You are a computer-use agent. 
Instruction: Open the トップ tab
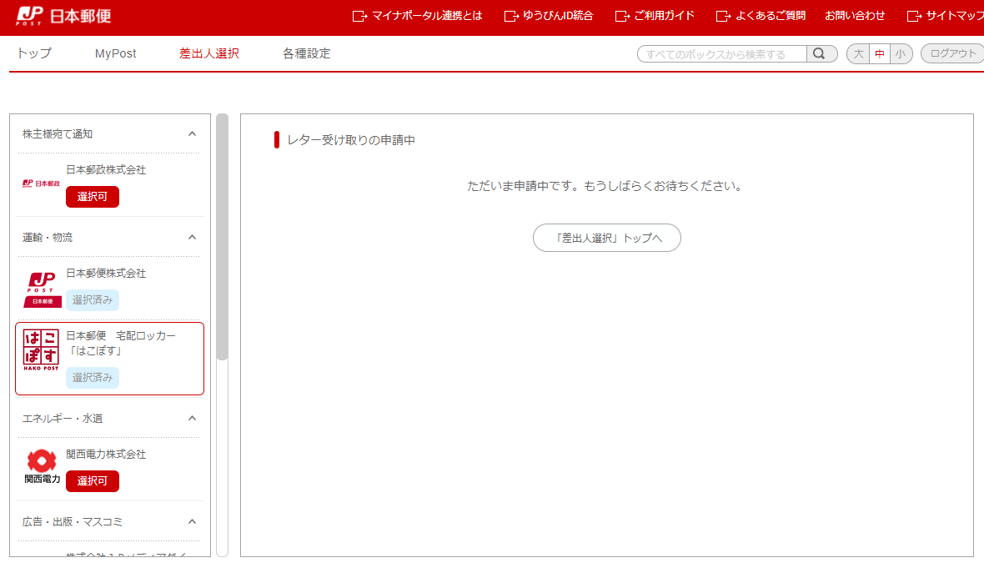[x=34, y=53]
